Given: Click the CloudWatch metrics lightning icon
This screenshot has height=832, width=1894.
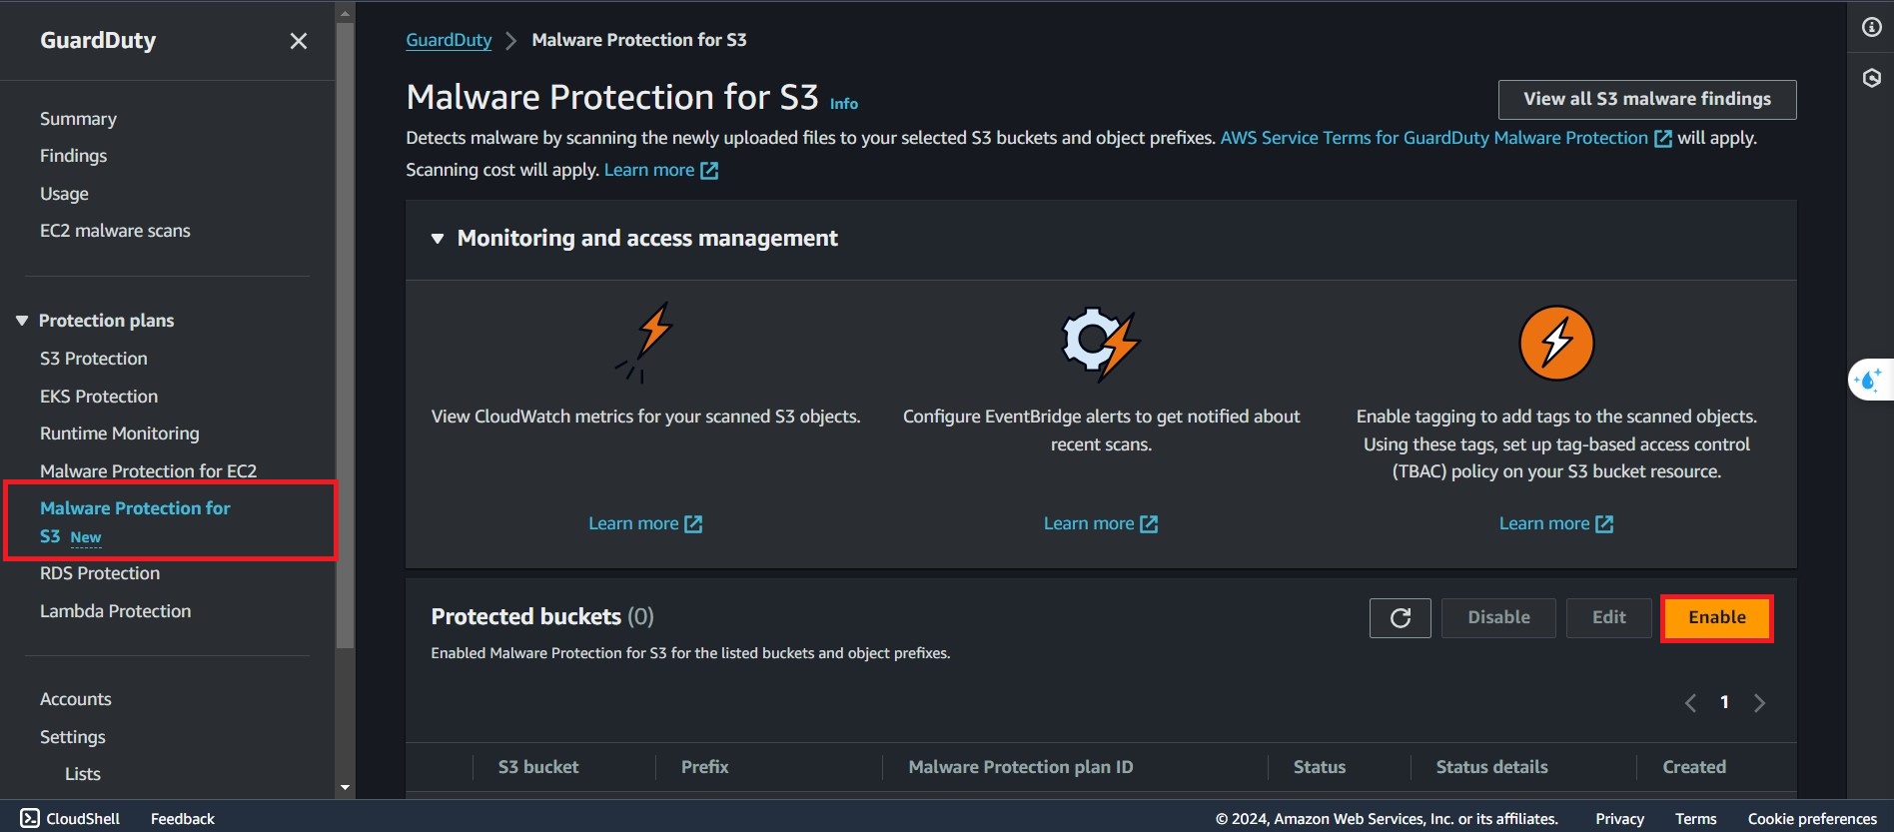Looking at the screenshot, I should click(646, 342).
